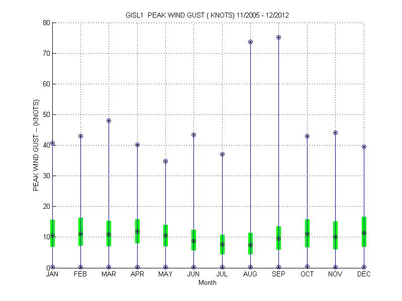Pick the NOV maximum gust marker near 44
Viewport: 402px width, 301px height.
coord(335,132)
